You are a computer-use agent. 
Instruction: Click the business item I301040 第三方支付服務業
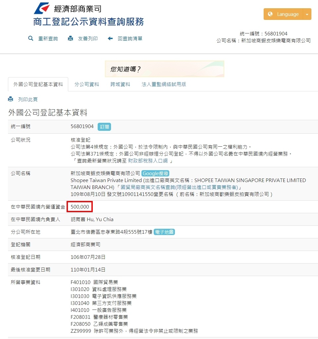point(101,303)
